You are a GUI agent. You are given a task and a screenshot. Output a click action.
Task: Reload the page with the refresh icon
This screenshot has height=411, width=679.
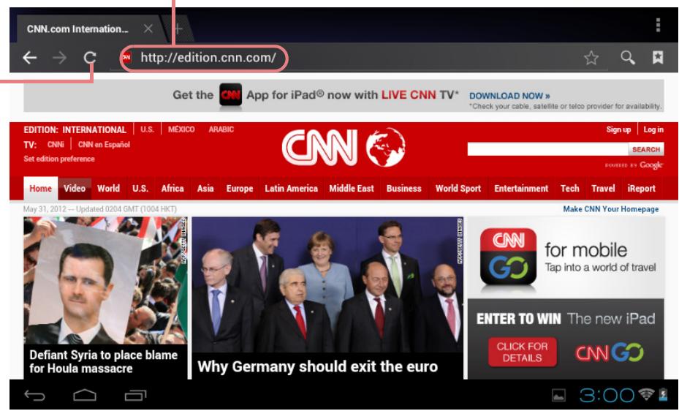[90, 58]
